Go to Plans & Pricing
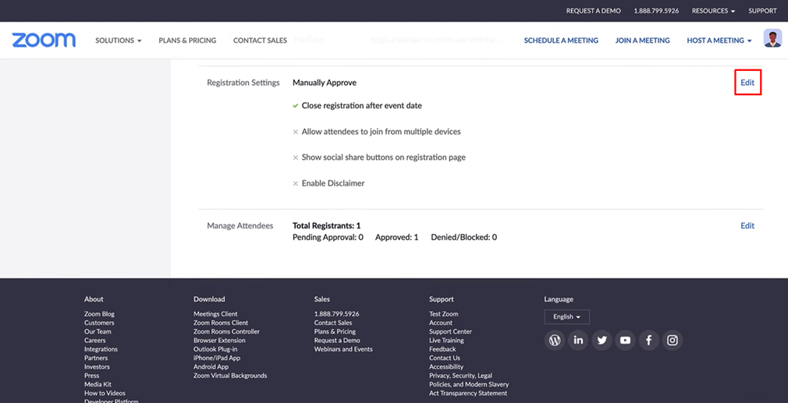This screenshot has width=788, height=403. (x=187, y=41)
